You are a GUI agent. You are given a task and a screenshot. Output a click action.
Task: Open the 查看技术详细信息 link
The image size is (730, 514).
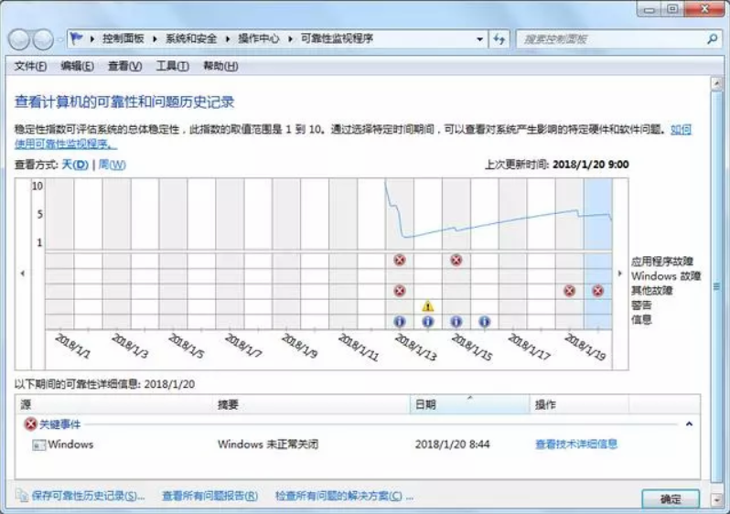coord(575,444)
